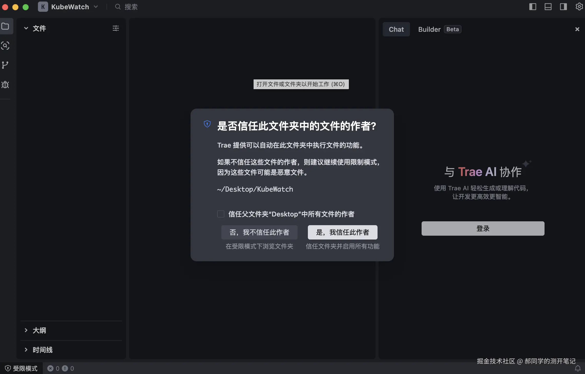Click the notification bell icon

(x=578, y=368)
